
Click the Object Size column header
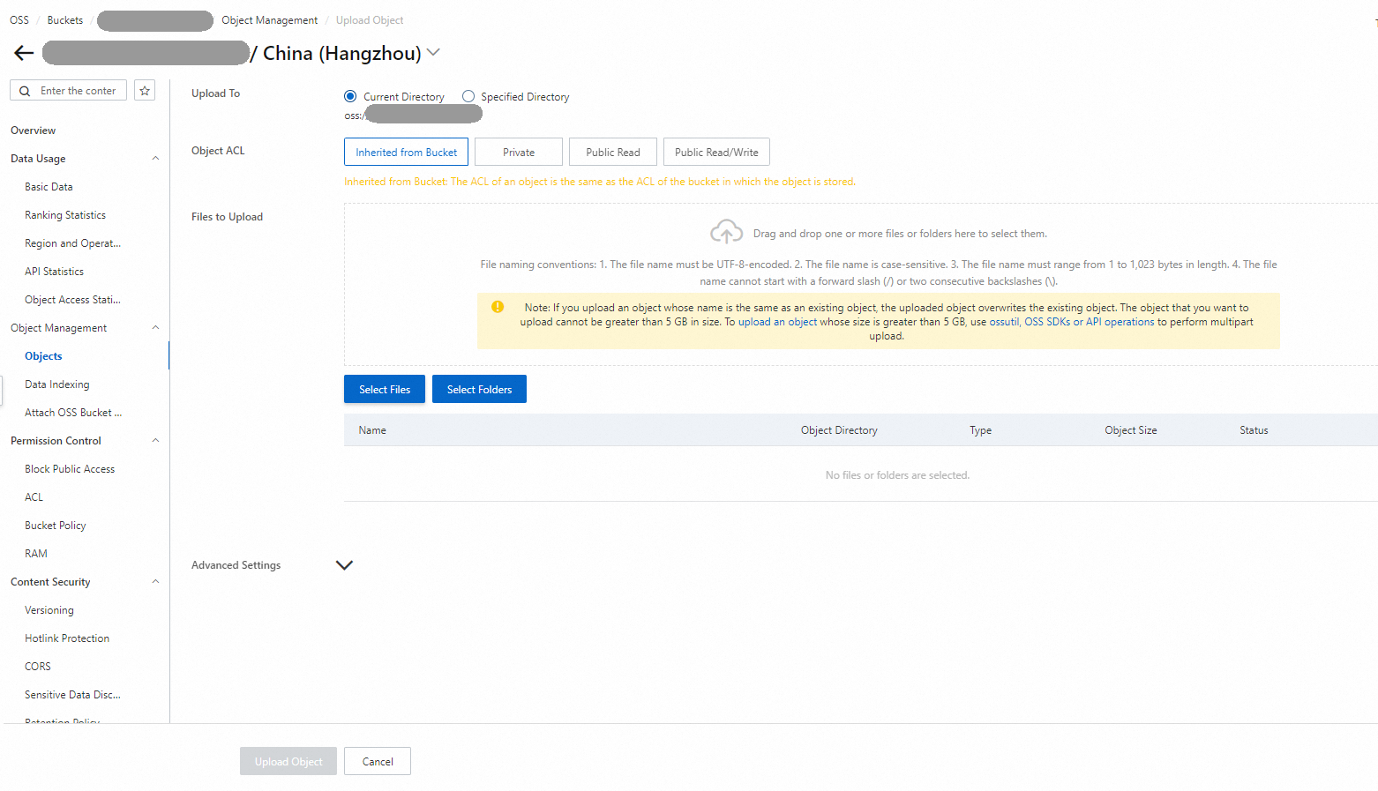click(1131, 430)
